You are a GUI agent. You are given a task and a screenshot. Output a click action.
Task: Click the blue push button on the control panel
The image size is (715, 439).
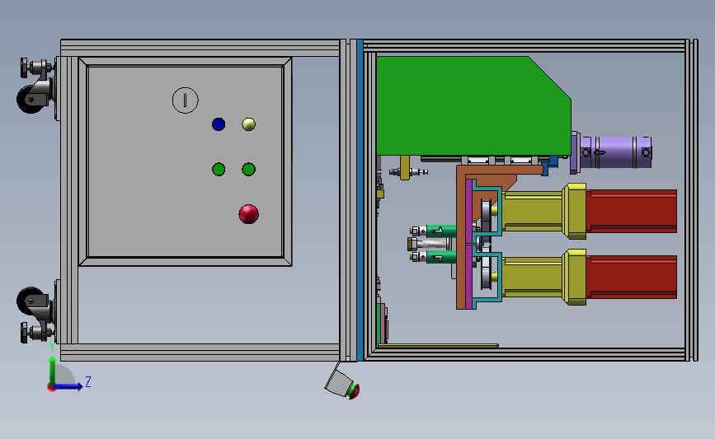(219, 124)
